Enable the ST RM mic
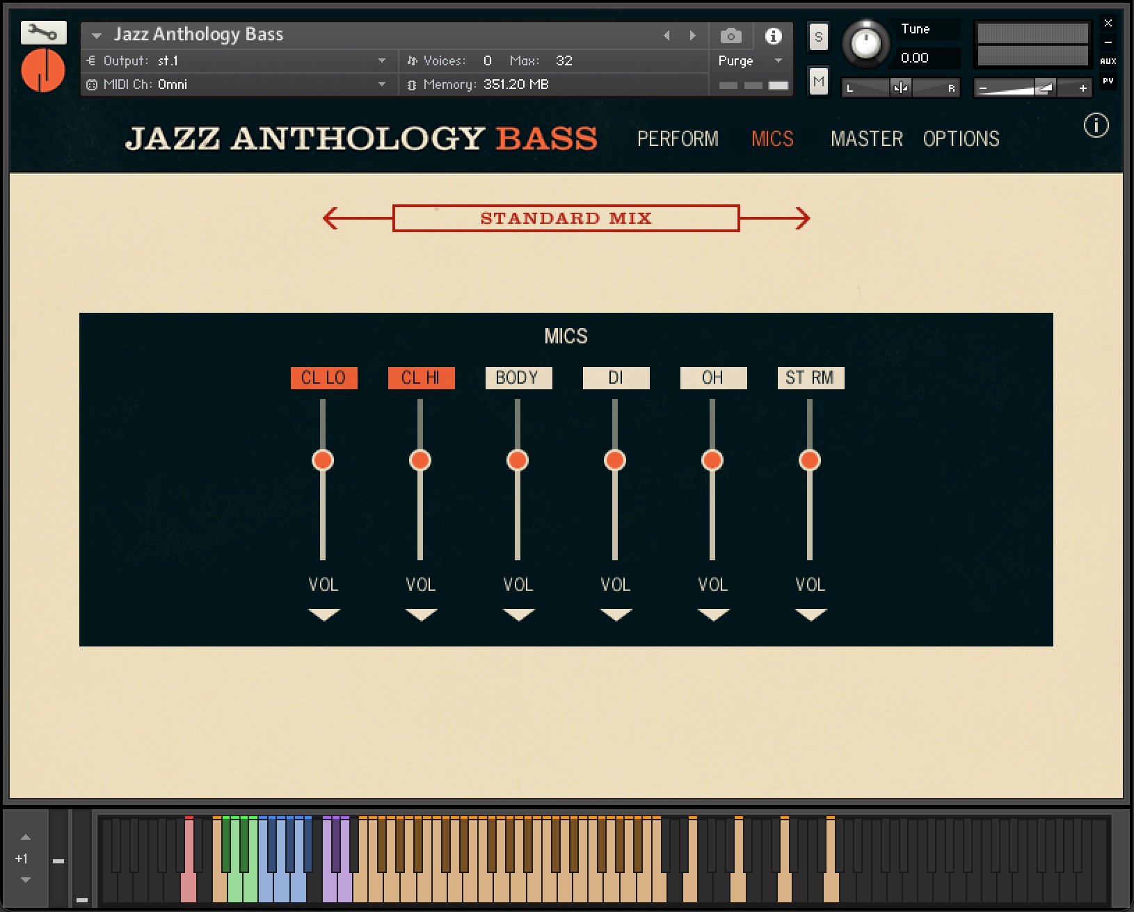1134x912 pixels. 810,378
